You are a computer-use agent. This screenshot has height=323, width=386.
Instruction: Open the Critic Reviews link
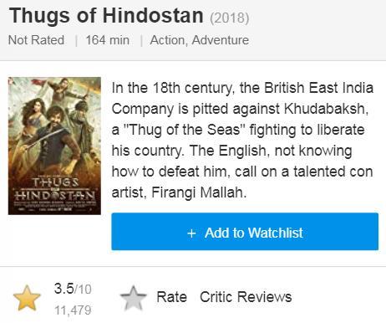246,296
